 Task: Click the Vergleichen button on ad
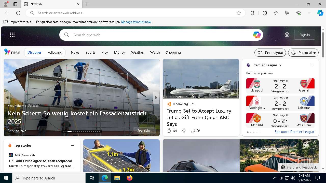click(x=144, y=131)
